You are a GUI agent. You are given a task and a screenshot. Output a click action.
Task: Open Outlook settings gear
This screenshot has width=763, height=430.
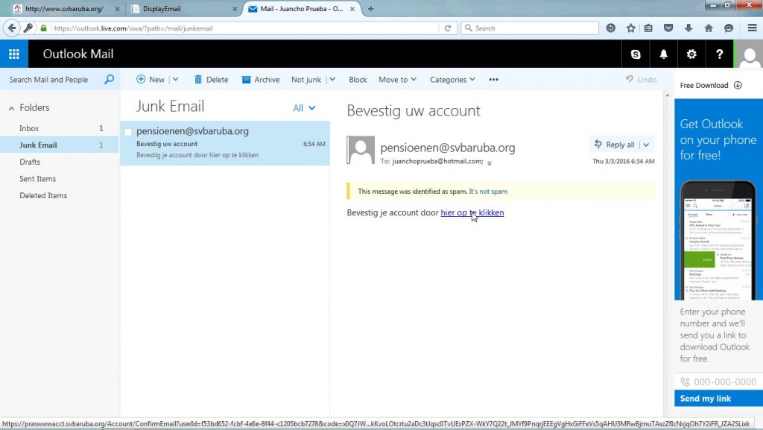coord(691,54)
